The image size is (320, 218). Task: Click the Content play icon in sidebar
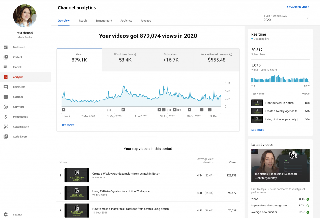6,57
